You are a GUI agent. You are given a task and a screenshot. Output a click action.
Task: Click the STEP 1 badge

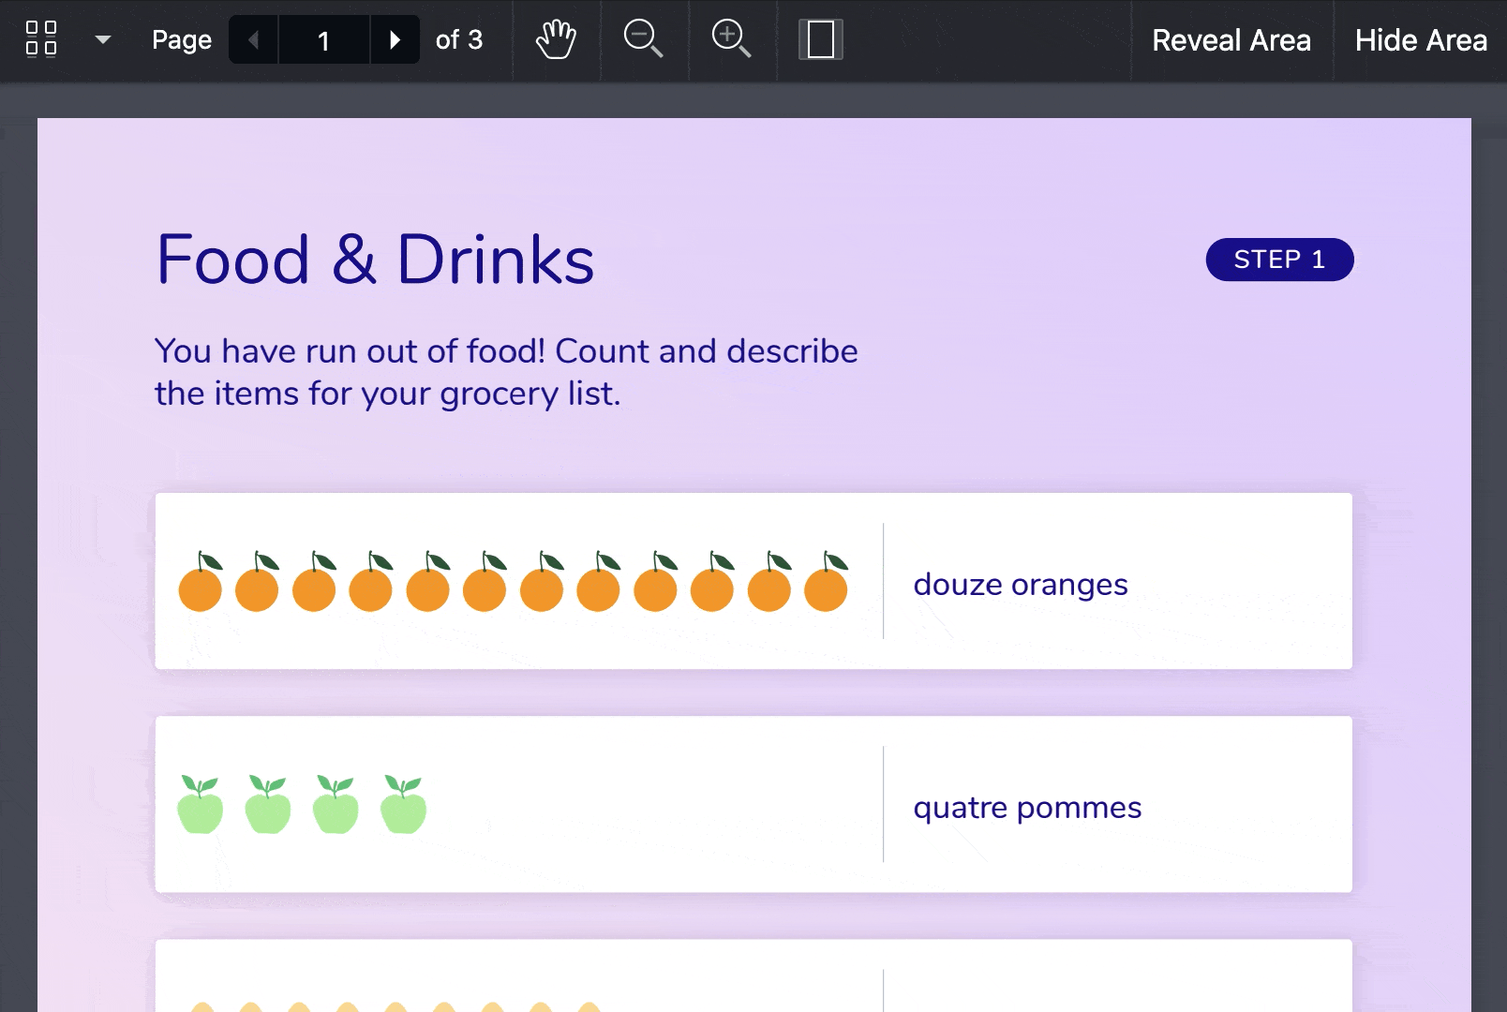(1279, 260)
